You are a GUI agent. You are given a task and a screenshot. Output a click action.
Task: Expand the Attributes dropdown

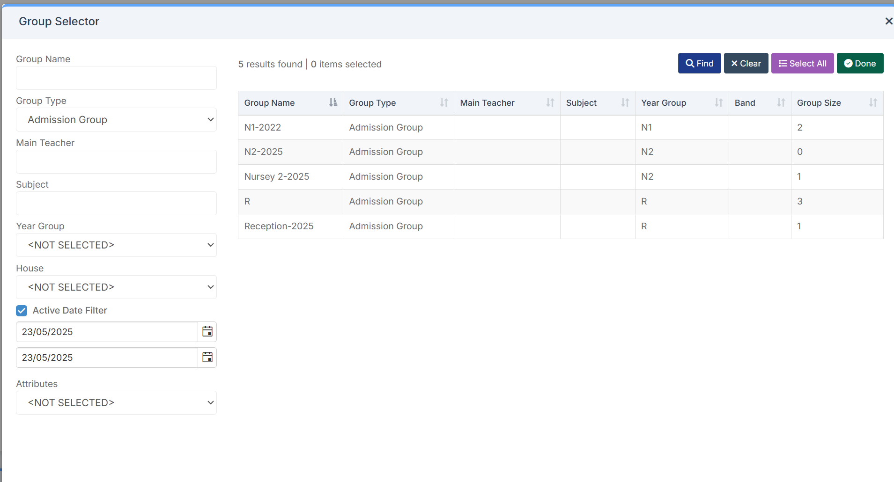point(116,403)
